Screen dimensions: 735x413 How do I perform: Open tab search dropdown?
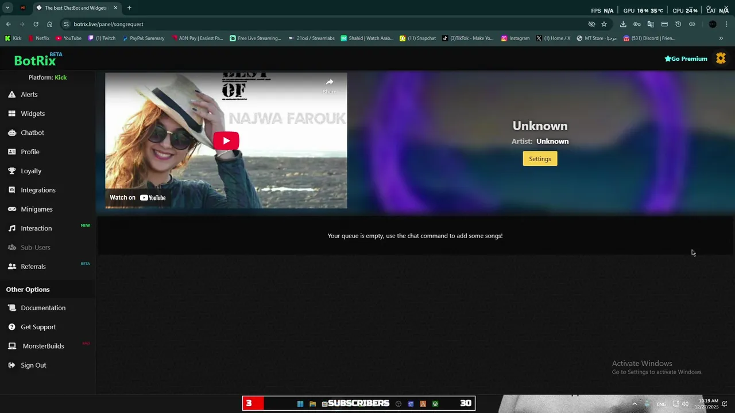7,8
